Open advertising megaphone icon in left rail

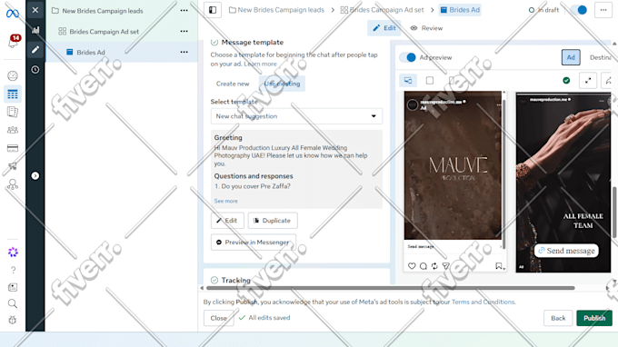point(13,166)
